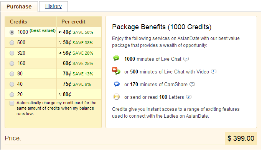This screenshot has height=150, width=262.
Task: Open help tooltip beside Live Chat minutes
Action: click(x=186, y=59)
